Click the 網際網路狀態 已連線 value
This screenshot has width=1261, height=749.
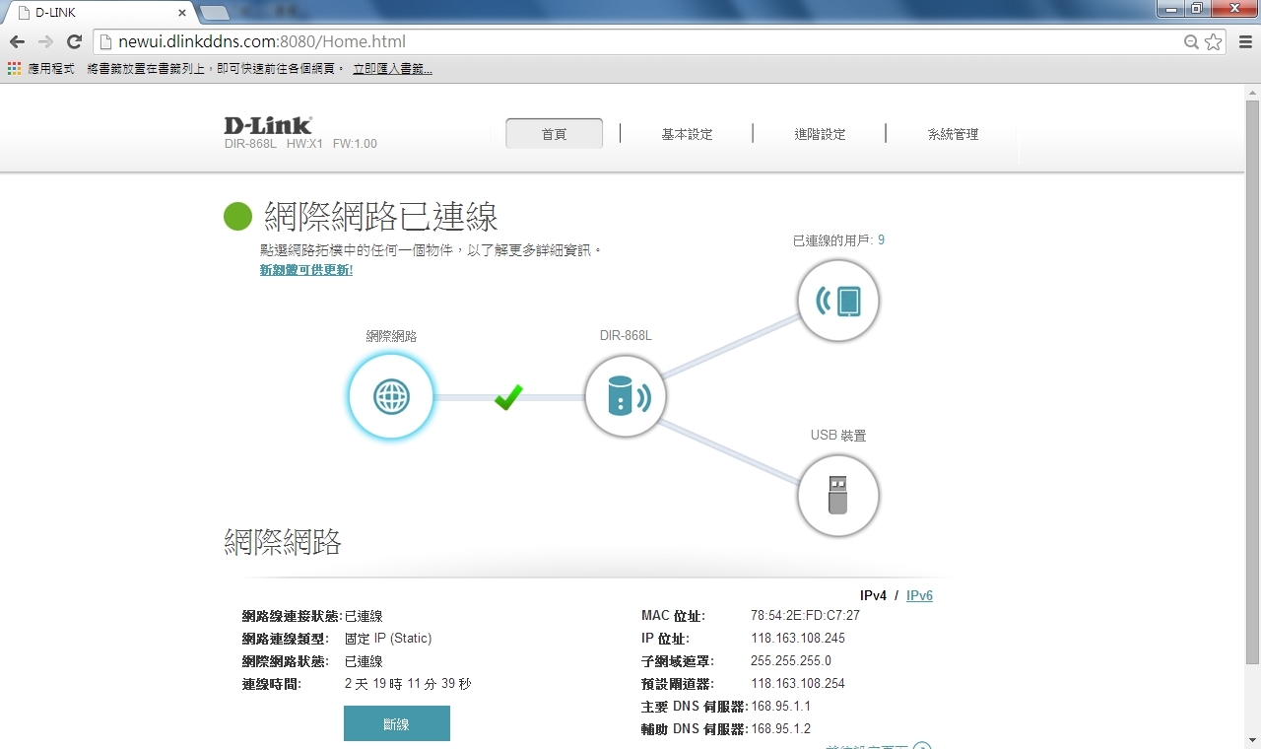364,660
